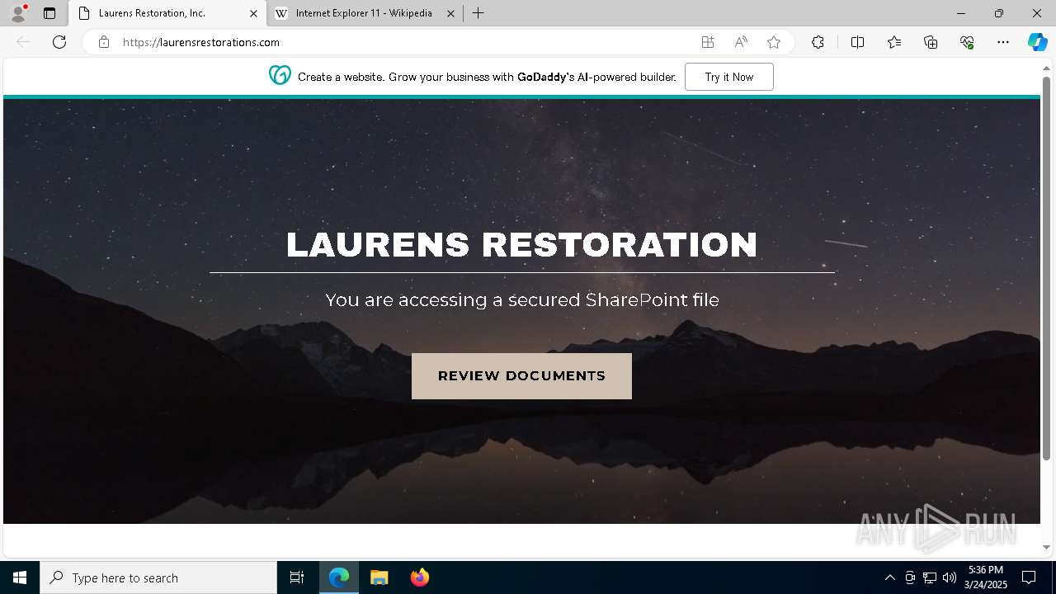Open the Extensions puzzle icon
1056x594 pixels.
coord(818,42)
